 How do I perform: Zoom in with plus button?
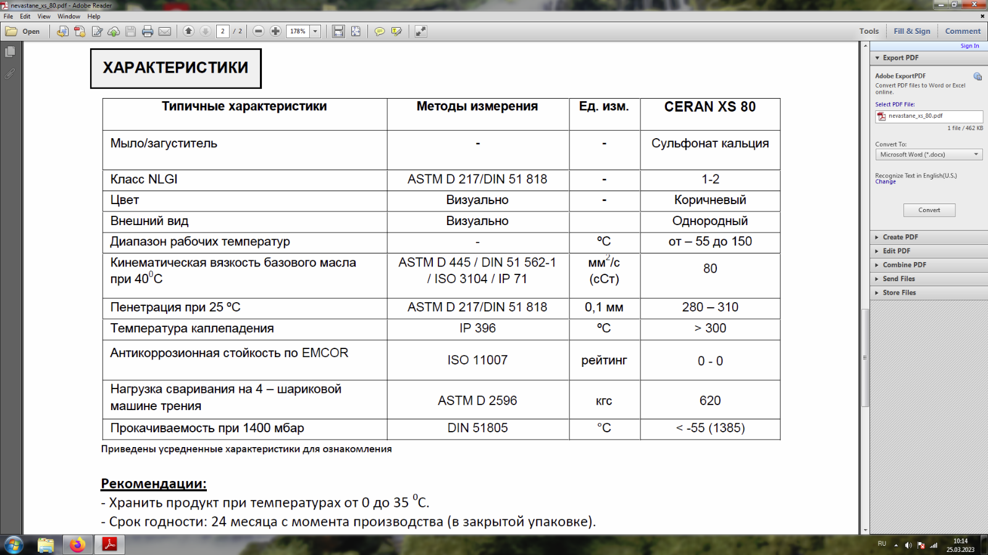[x=275, y=31]
